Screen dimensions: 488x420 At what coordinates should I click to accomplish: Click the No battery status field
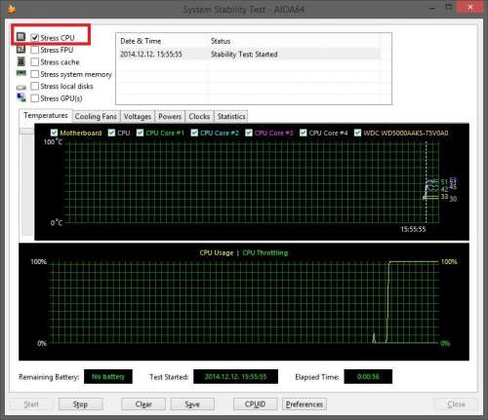click(108, 377)
